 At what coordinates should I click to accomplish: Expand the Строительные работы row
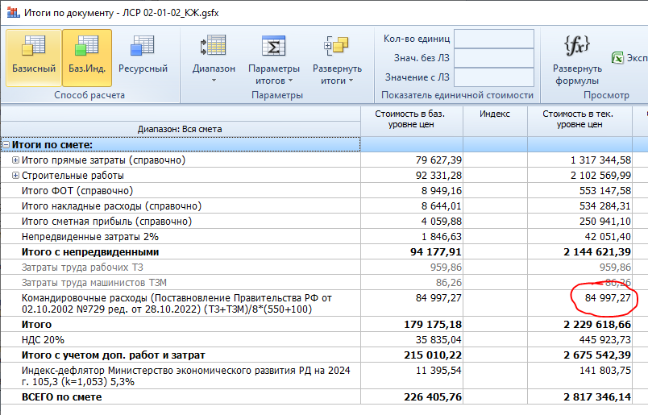(x=15, y=175)
